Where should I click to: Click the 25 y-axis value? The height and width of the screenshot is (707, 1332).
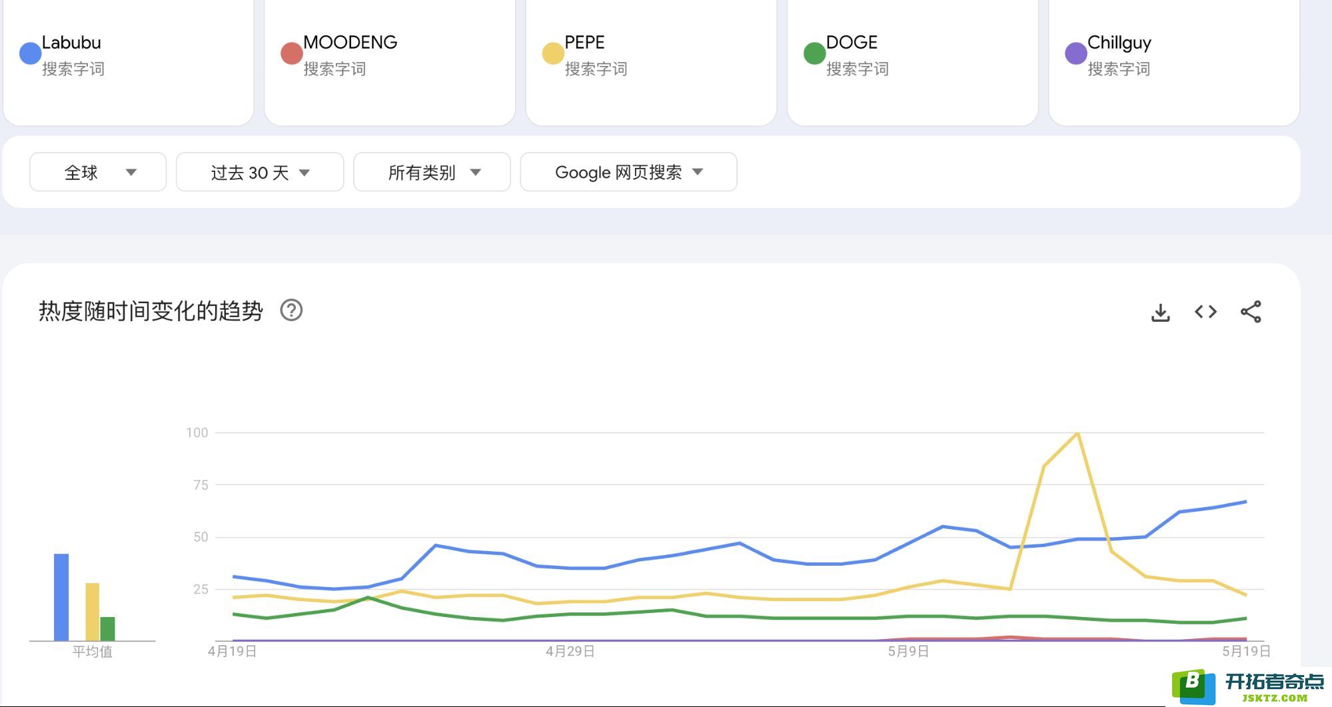coord(201,589)
